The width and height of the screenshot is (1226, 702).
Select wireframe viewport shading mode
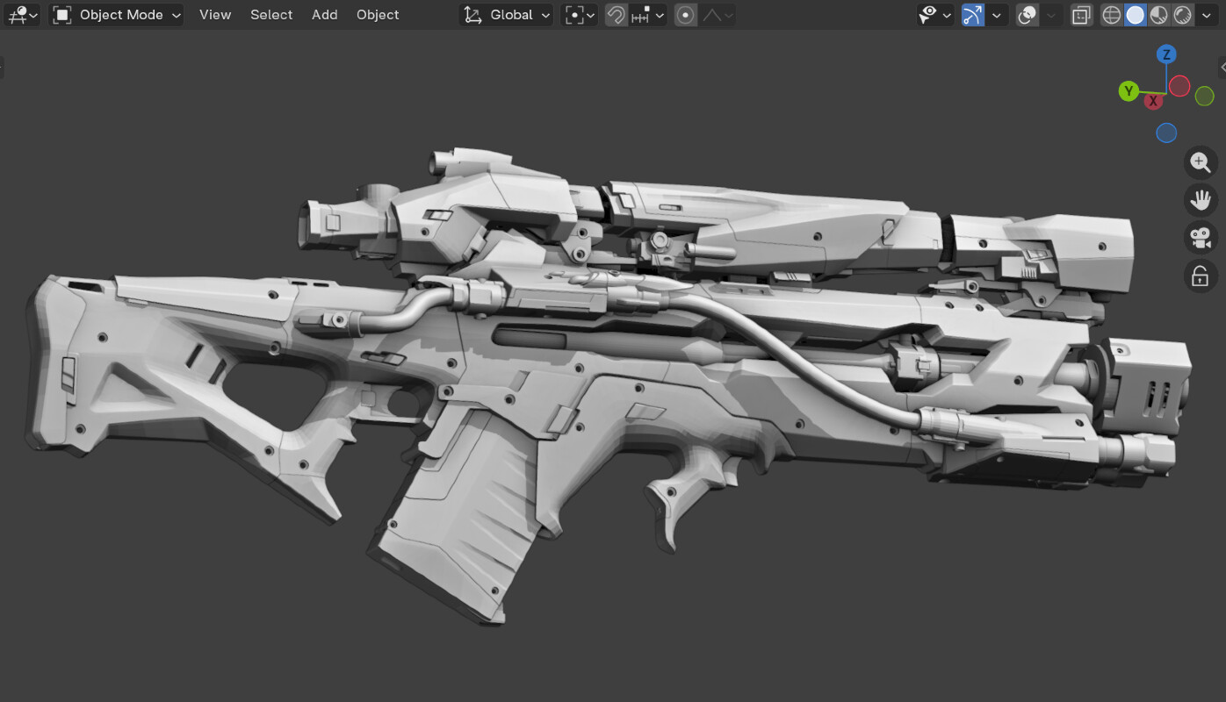(x=1112, y=15)
